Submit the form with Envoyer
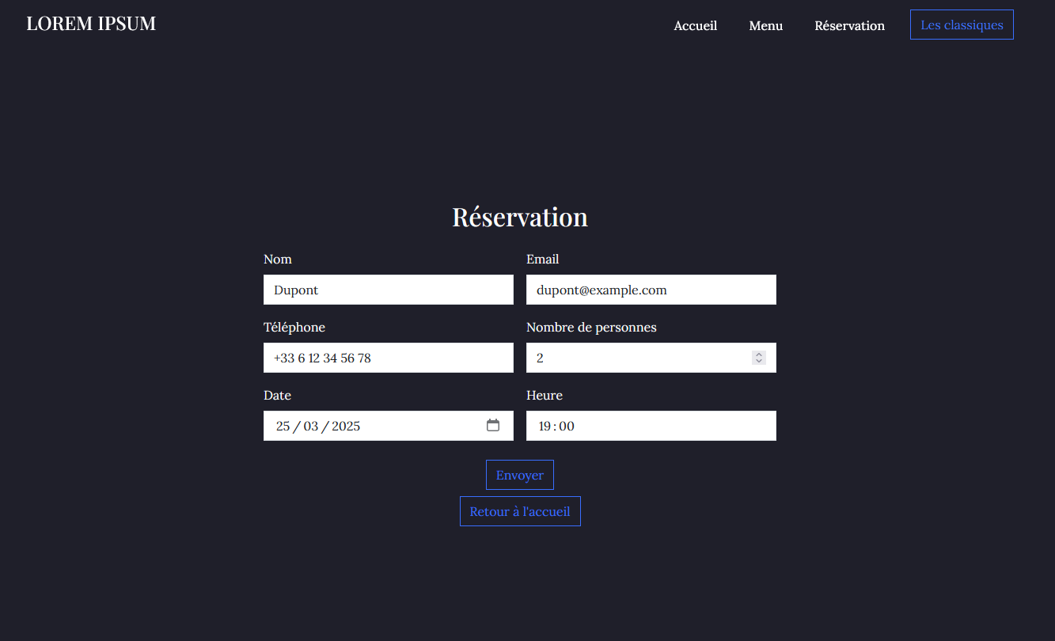 [519, 475]
